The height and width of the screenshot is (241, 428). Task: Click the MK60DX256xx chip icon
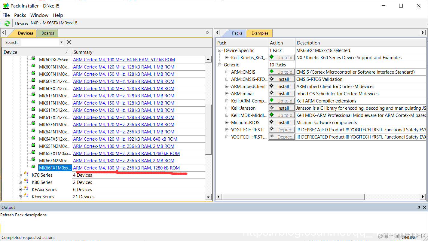pos(33,59)
